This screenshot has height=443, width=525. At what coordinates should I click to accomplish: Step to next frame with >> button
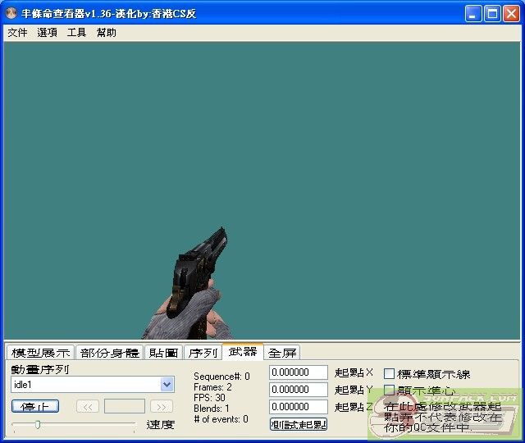tap(162, 407)
